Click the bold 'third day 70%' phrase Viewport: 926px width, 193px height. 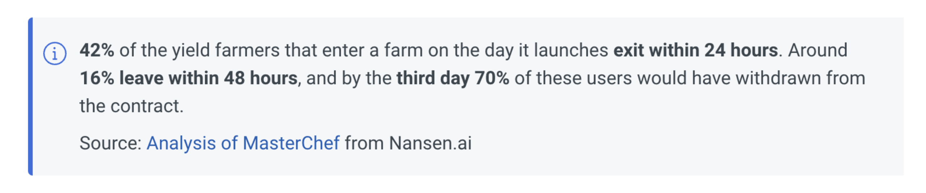[x=453, y=78]
